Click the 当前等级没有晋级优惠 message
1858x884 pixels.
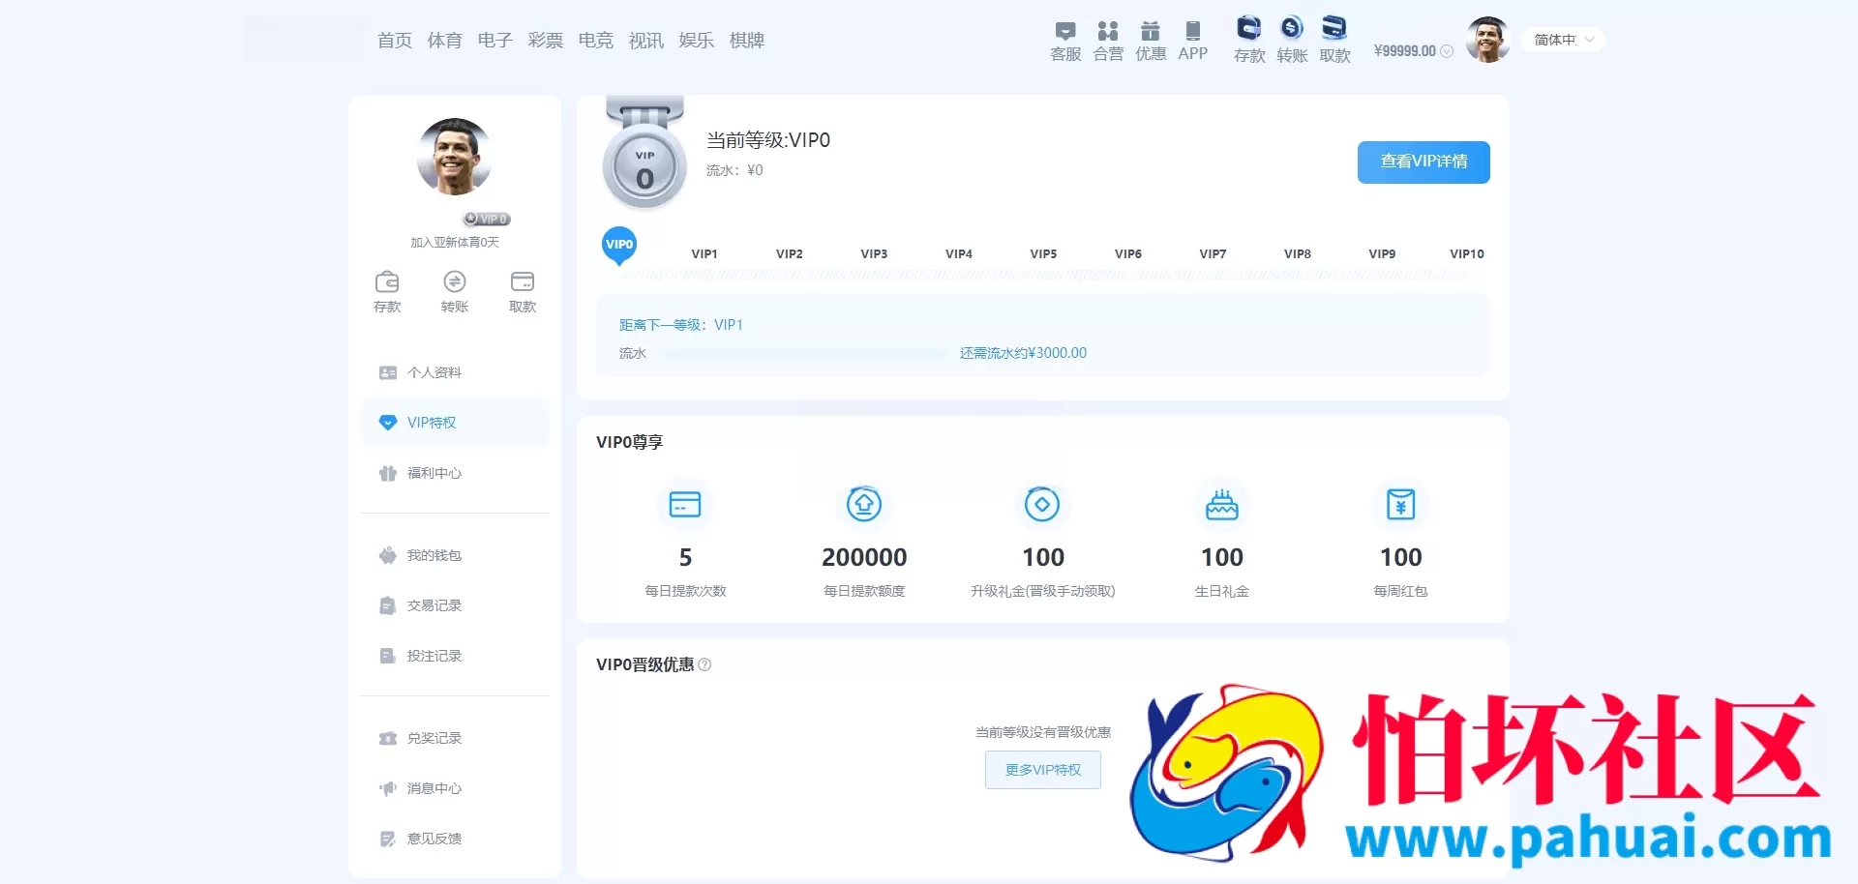[1043, 732]
